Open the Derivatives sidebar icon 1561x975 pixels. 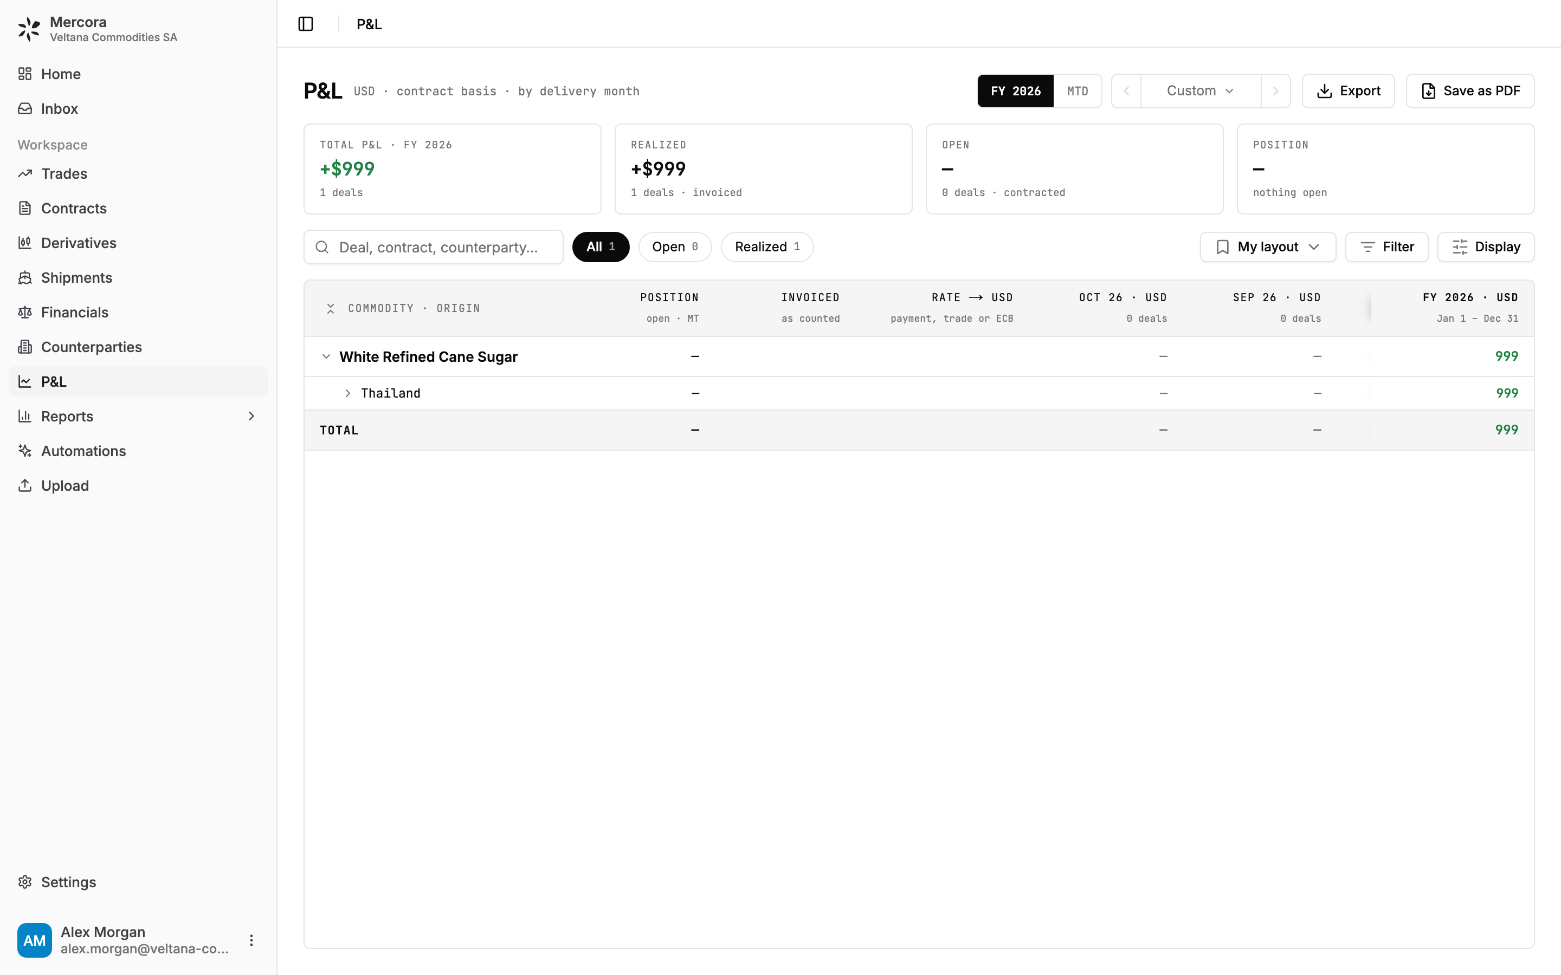(x=24, y=243)
